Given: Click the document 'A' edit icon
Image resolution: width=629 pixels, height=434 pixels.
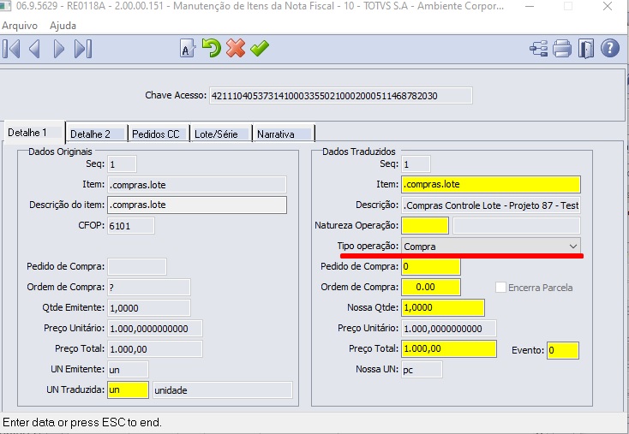Looking at the screenshot, I should [187, 49].
